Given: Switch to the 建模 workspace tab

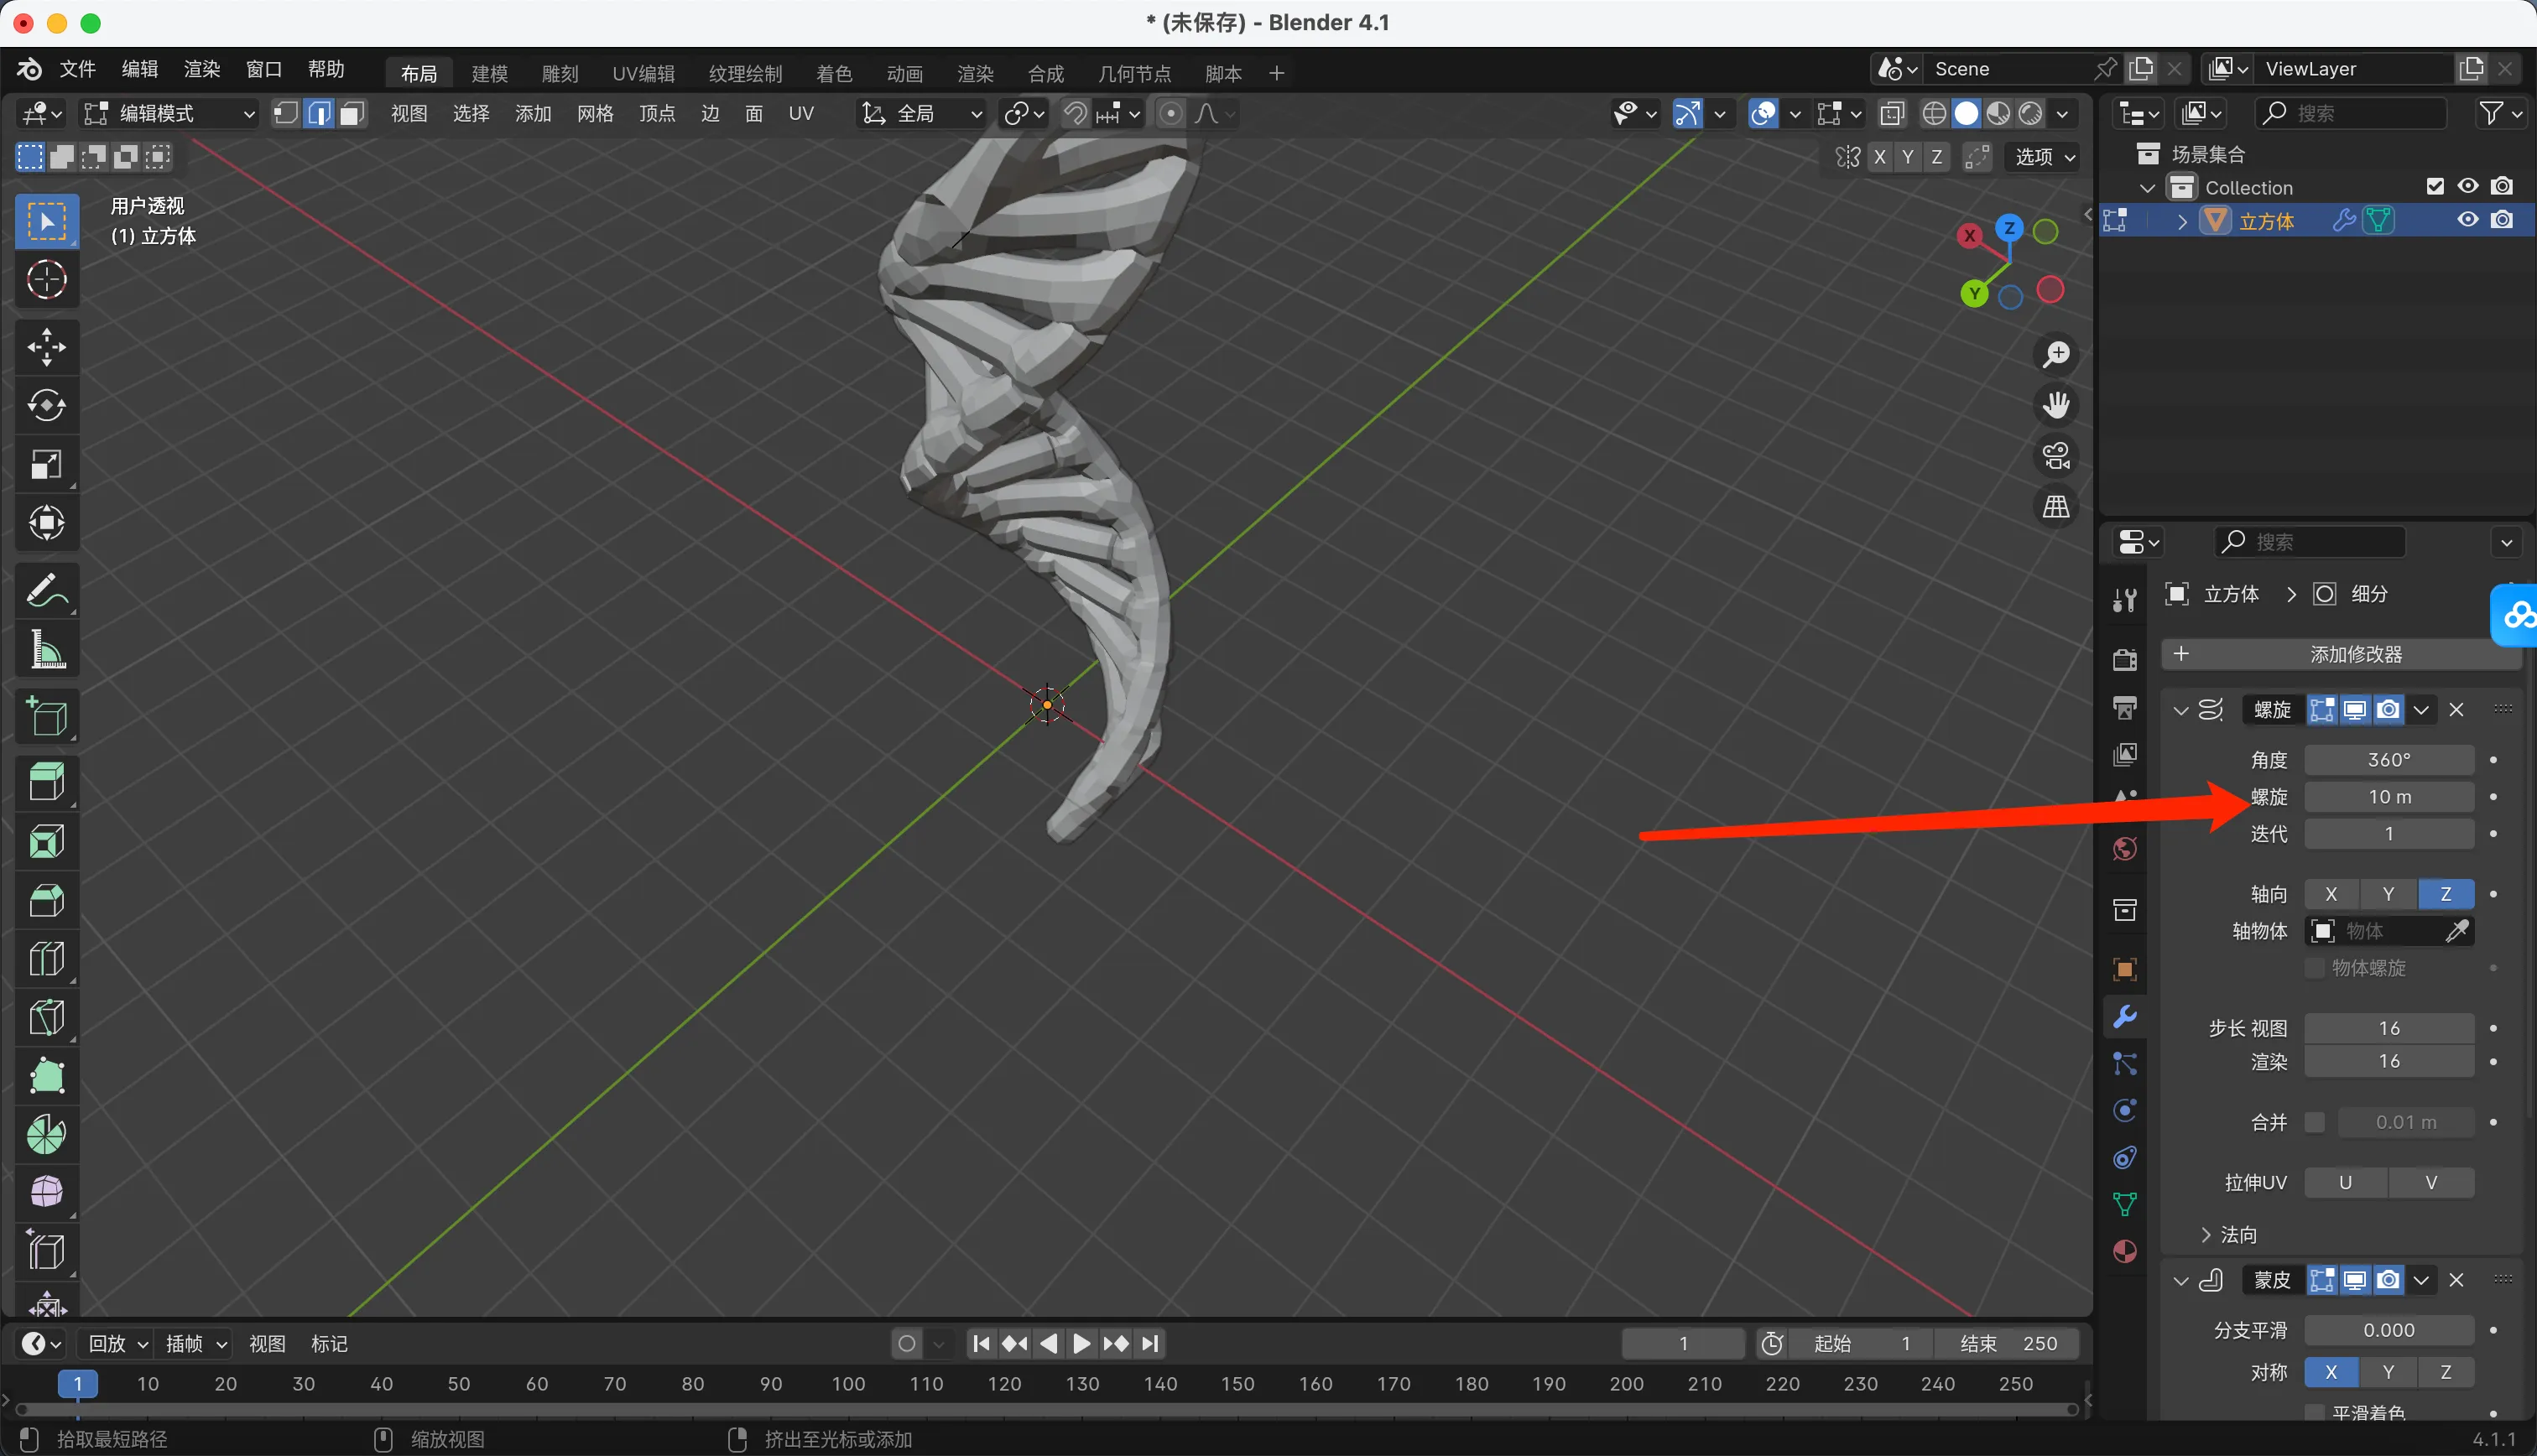Looking at the screenshot, I should click(489, 73).
